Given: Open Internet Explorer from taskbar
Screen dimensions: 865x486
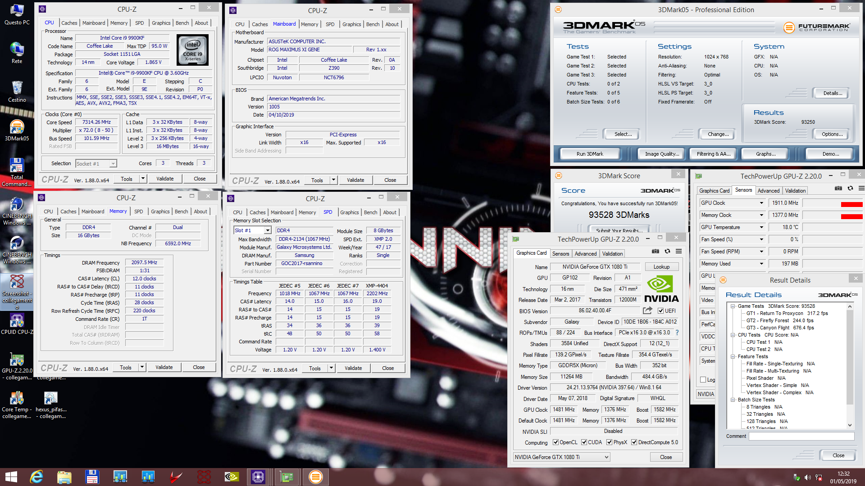Looking at the screenshot, I should 36,477.
